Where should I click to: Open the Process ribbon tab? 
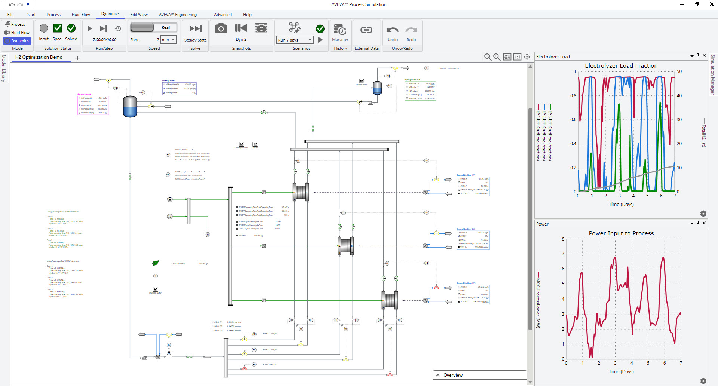tap(53, 15)
